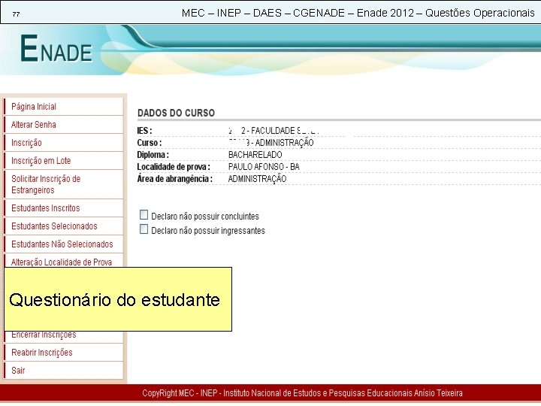Go to Inscrição em Lote
The height and width of the screenshot is (406, 541).
pyautogui.click(x=63, y=161)
